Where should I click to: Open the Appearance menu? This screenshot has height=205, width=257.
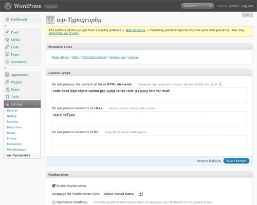tap(20, 75)
